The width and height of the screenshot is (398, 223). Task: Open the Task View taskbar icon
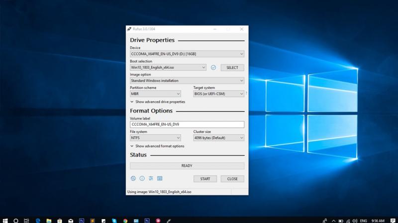pos(26,219)
